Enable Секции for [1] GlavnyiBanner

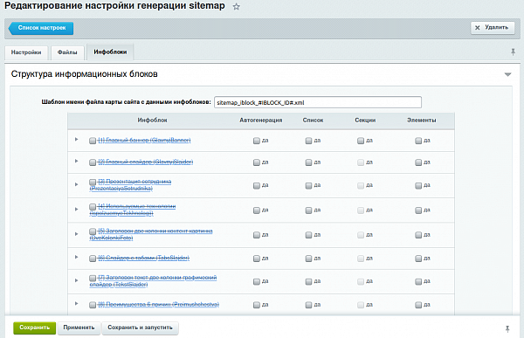361,141
